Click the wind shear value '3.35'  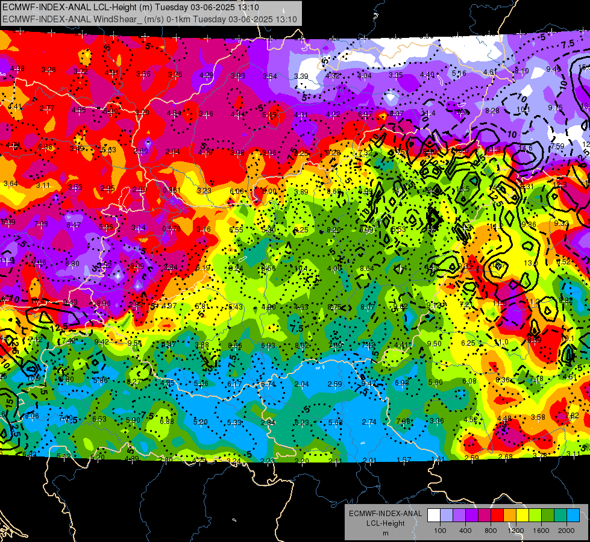(396, 75)
